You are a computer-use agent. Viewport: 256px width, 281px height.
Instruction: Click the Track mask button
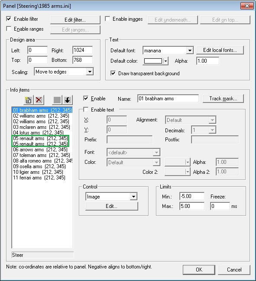click(223, 99)
